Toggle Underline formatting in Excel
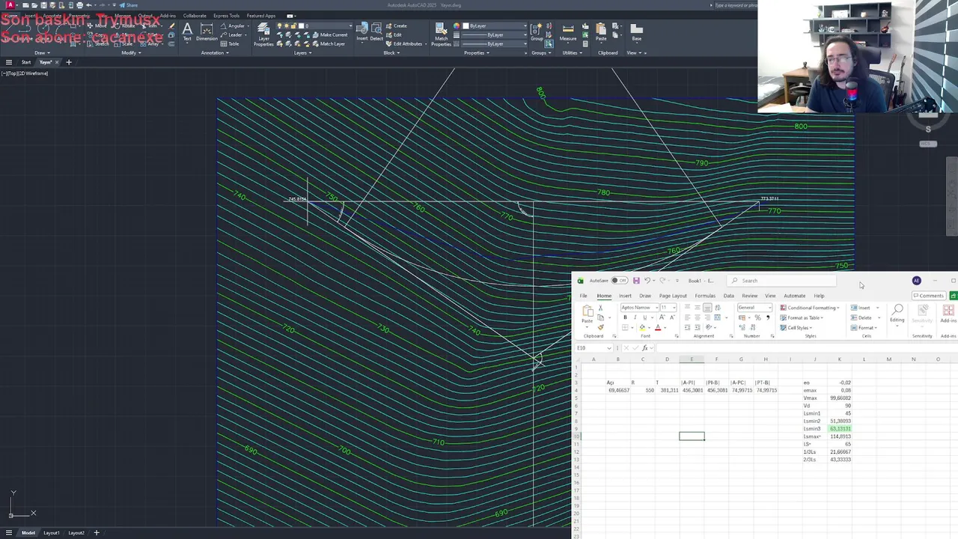The height and width of the screenshot is (539, 958). tap(644, 317)
